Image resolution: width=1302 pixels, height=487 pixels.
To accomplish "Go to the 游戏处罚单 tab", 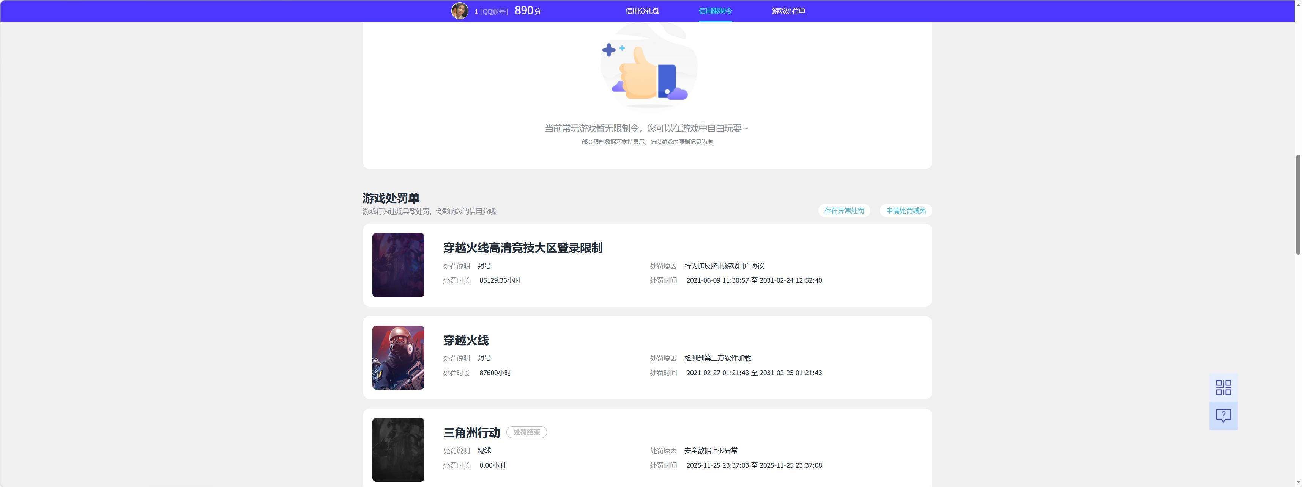I will 788,11.
